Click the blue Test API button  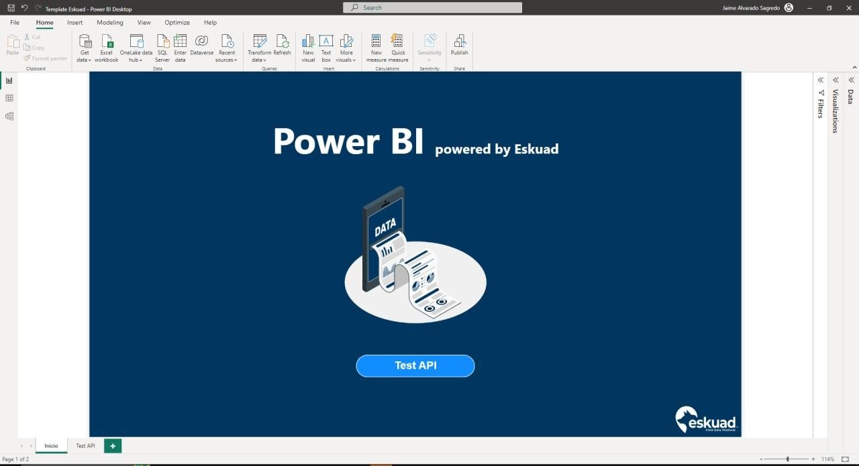click(415, 365)
